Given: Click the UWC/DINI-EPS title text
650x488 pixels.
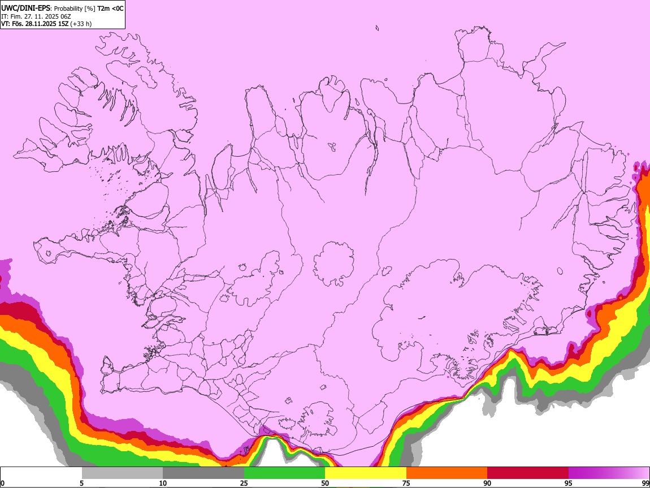Looking at the screenshot, I should pos(25,8).
